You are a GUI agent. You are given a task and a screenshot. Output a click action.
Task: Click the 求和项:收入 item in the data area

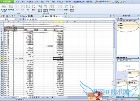pyautogui.click(x=133, y=83)
